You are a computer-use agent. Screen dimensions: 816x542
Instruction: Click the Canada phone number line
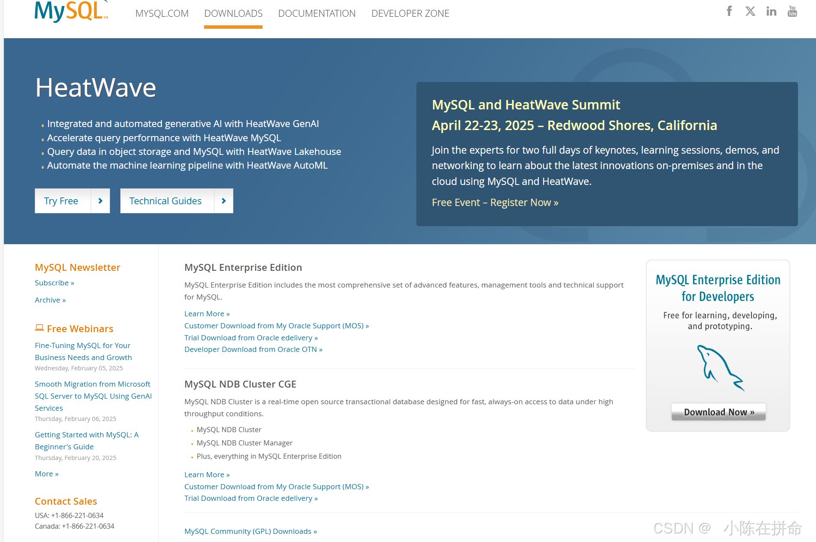pyautogui.click(x=74, y=526)
